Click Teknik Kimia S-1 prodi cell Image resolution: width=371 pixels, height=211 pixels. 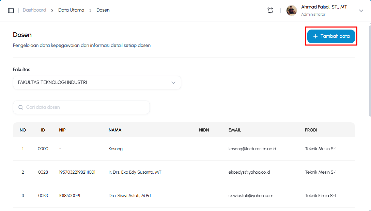point(320,196)
